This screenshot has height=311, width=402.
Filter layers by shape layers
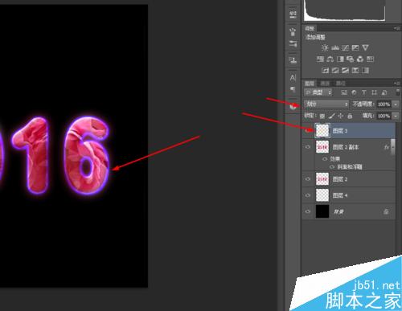(x=374, y=92)
